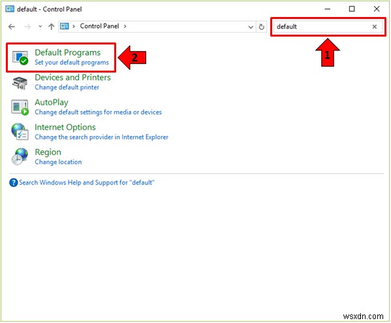391x323 pixels.
Task: Go forward with the forward arrow
Action: (x=27, y=26)
